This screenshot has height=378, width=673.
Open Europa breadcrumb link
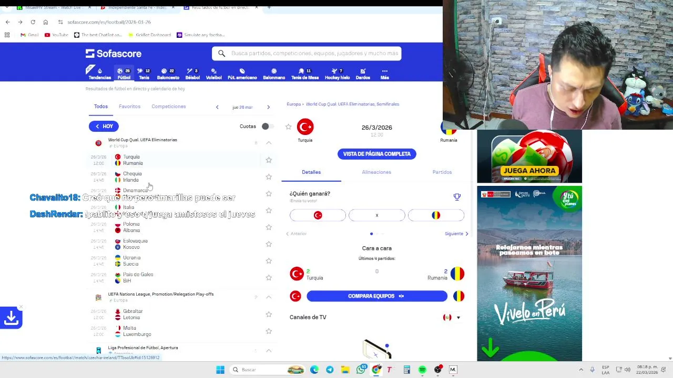coord(293,104)
